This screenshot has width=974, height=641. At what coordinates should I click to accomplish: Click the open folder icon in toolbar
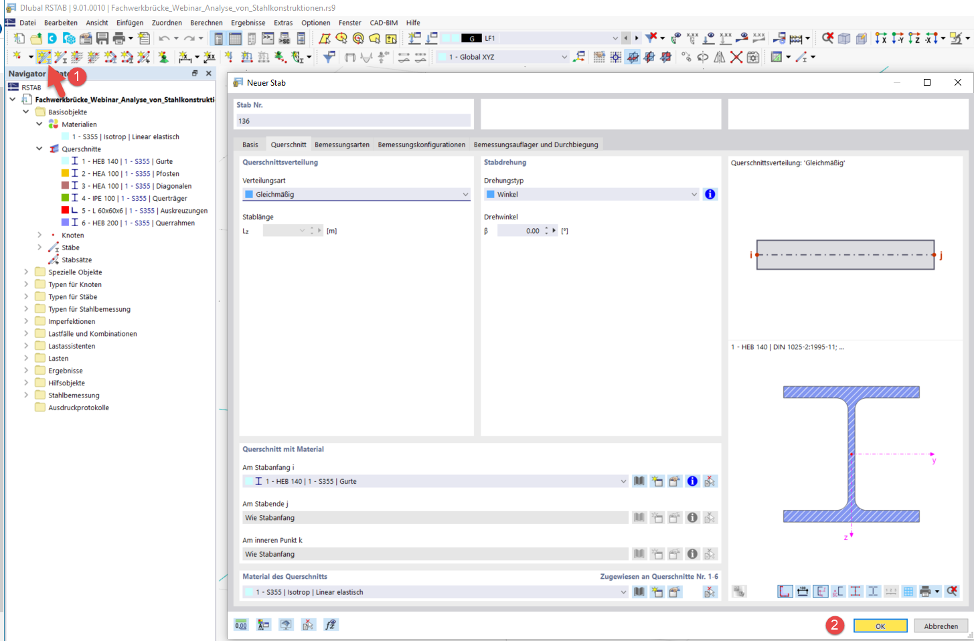pos(36,38)
